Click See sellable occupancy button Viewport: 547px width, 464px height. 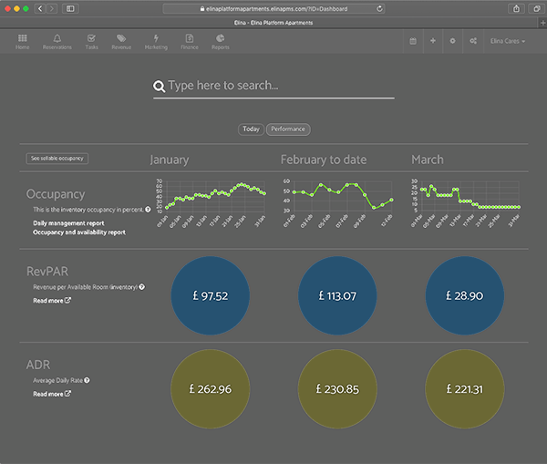point(57,159)
